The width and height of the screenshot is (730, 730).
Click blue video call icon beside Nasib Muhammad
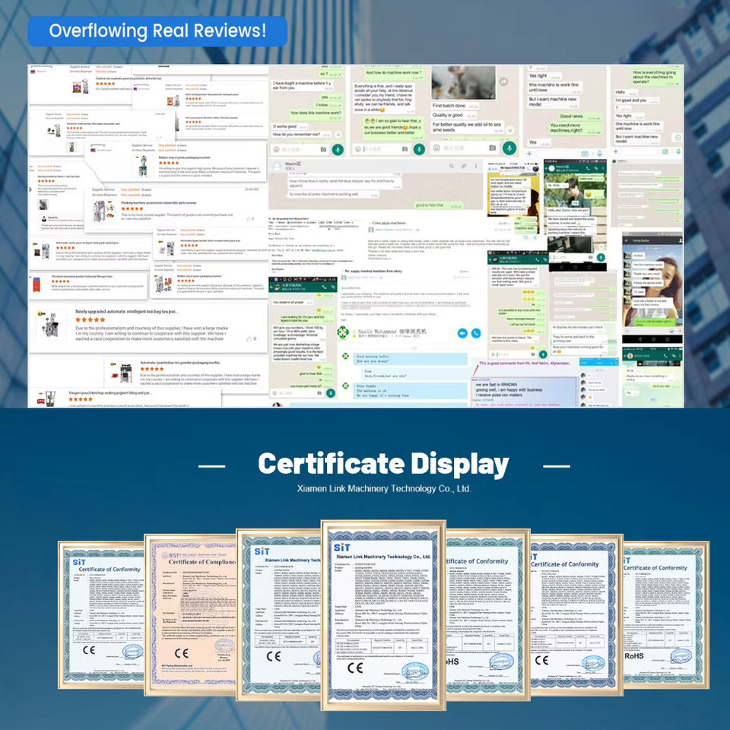click(x=462, y=333)
